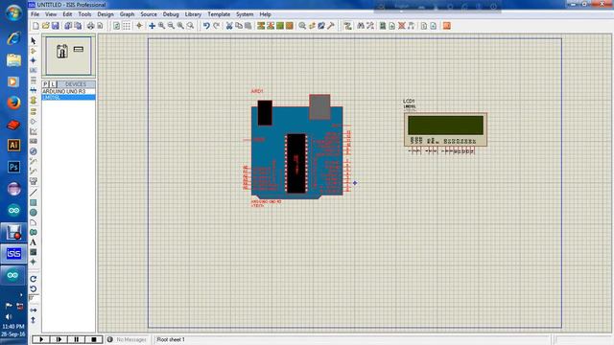Screen dimensions: 614x345
Task: Zoom in on the schematic
Action: [161, 26]
